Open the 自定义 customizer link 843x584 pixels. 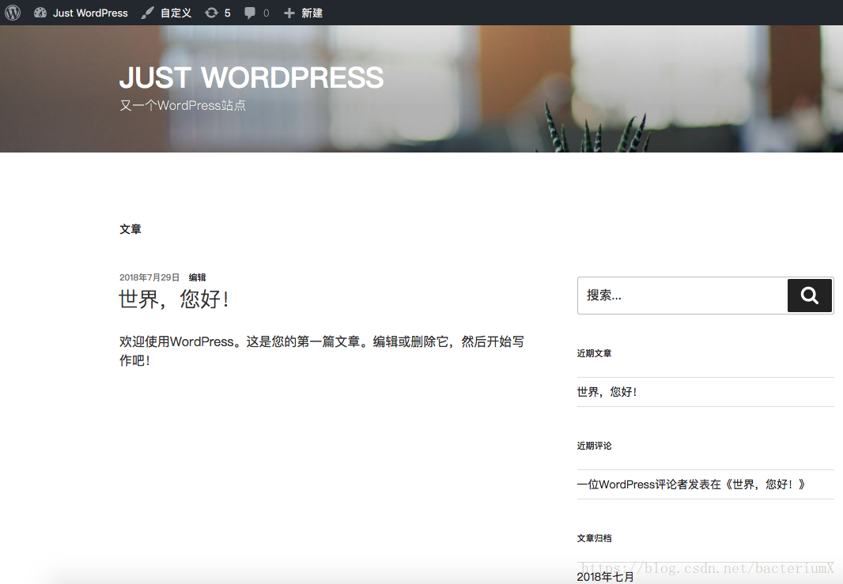click(x=176, y=13)
